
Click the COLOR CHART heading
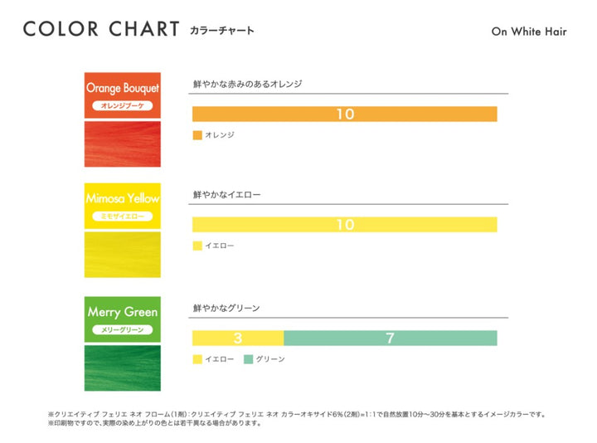100,30
